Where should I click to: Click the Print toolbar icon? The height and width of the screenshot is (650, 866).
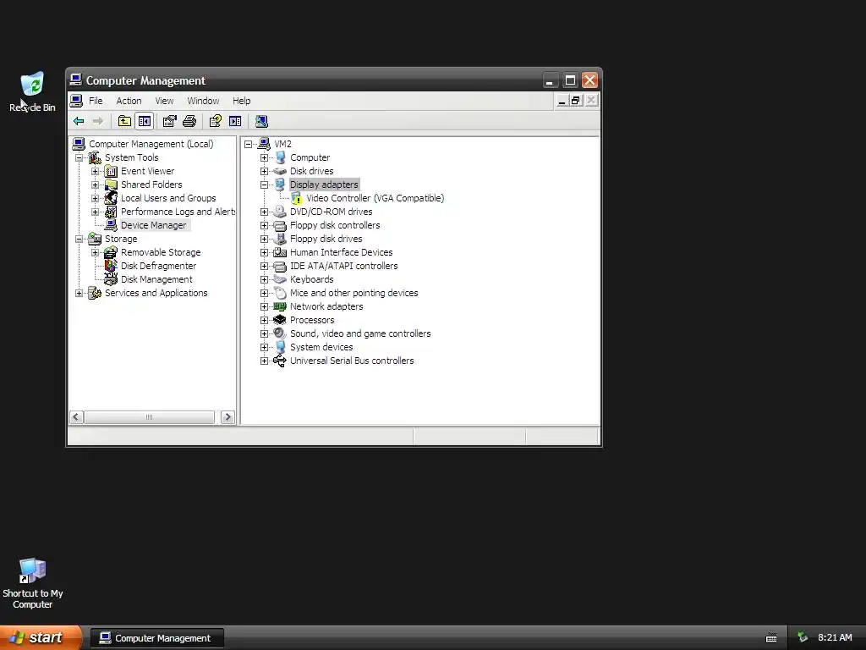189,121
